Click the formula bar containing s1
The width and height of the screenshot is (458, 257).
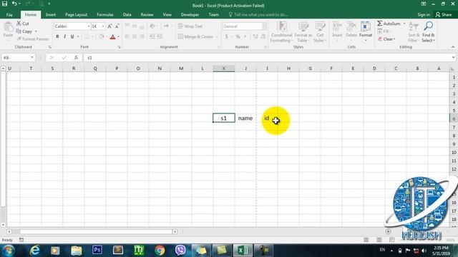pos(267,58)
